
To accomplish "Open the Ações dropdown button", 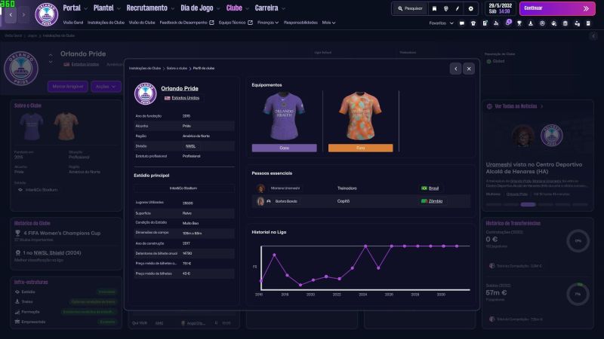I will [x=106, y=87].
